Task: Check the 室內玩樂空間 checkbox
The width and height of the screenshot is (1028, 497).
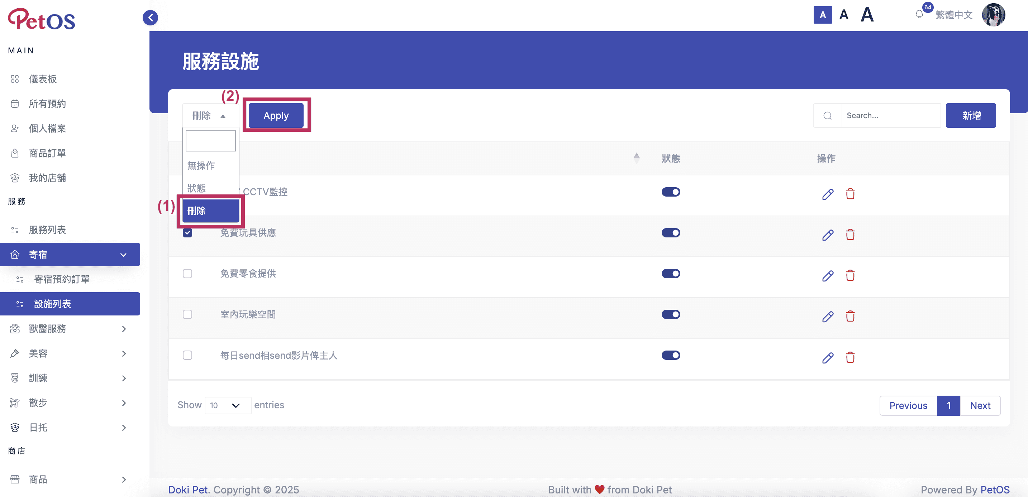Action: pyautogui.click(x=187, y=314)
